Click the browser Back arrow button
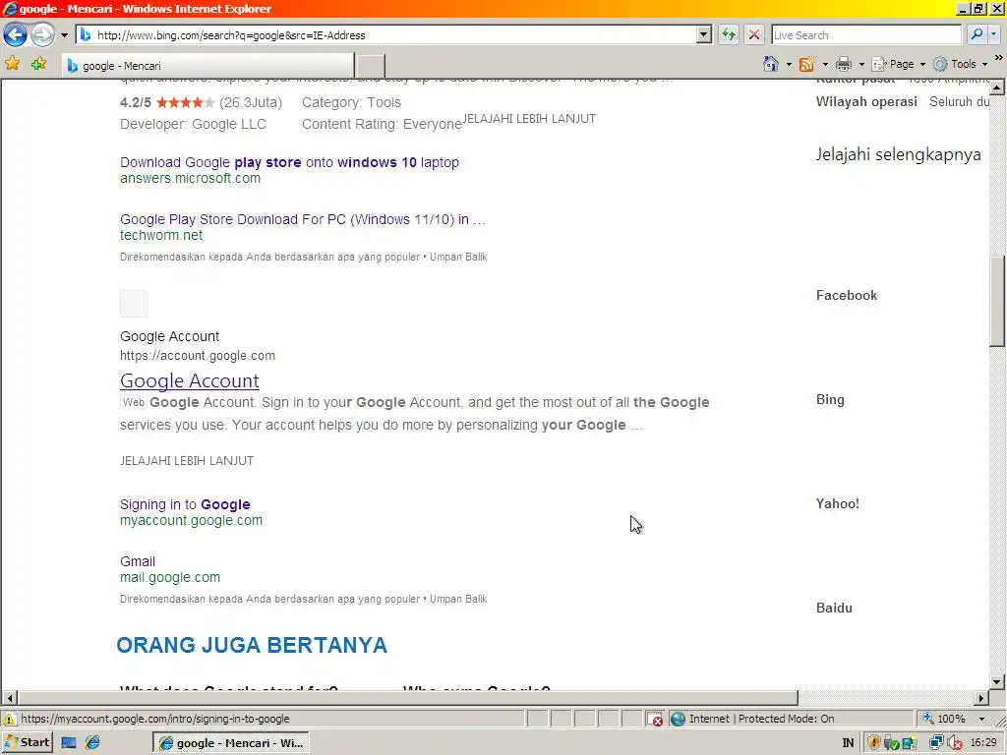The width and height of the screenshot is (1007, 755). pos(16,34)
